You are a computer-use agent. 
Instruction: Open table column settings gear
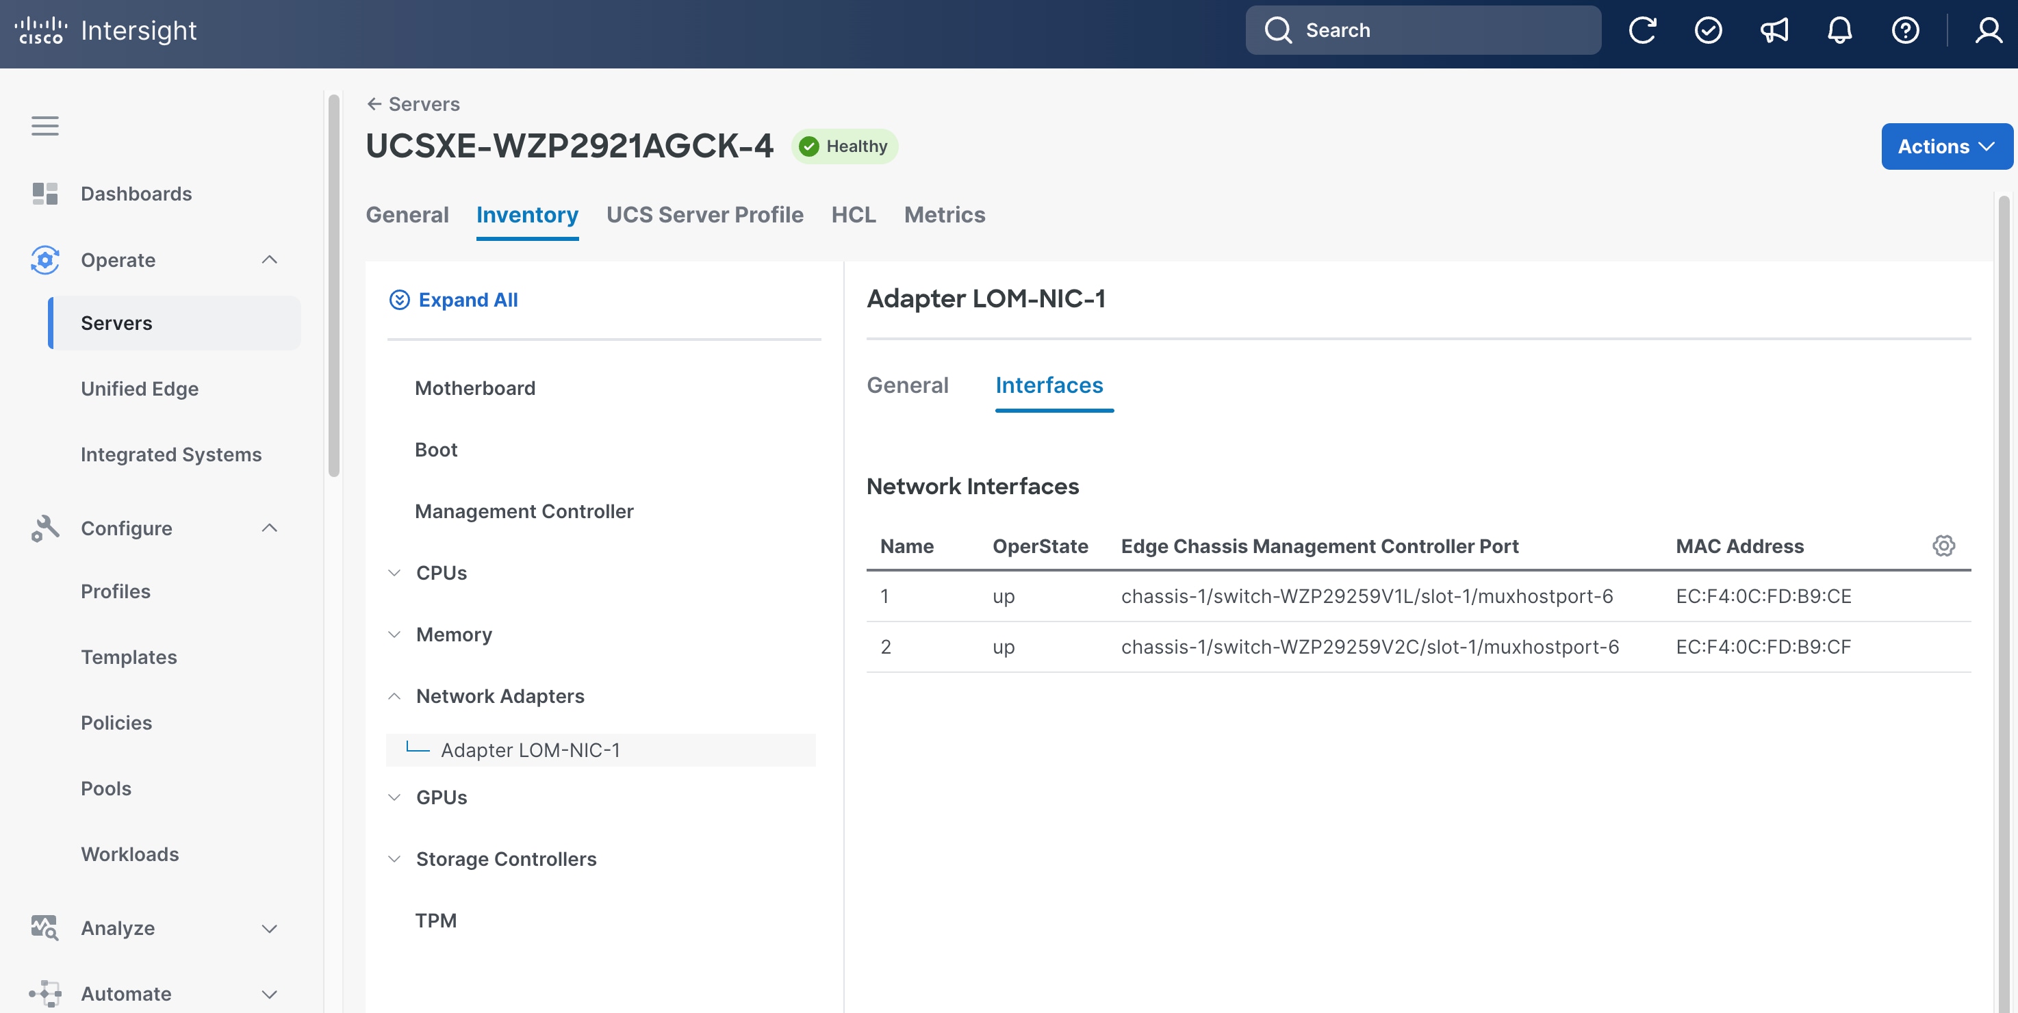1943,546
